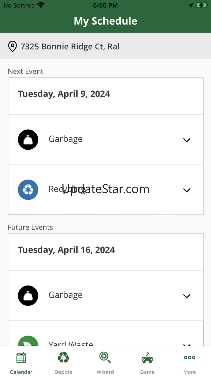
Task: Tap the black Garbage icon under April 16
Action: coord(28,295)
